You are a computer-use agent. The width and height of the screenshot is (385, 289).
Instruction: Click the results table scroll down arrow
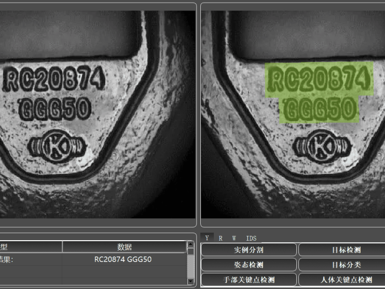tap(190, 281)
